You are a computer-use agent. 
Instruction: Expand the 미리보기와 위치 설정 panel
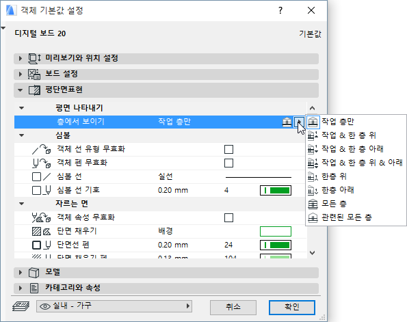[x=21, y=58]
